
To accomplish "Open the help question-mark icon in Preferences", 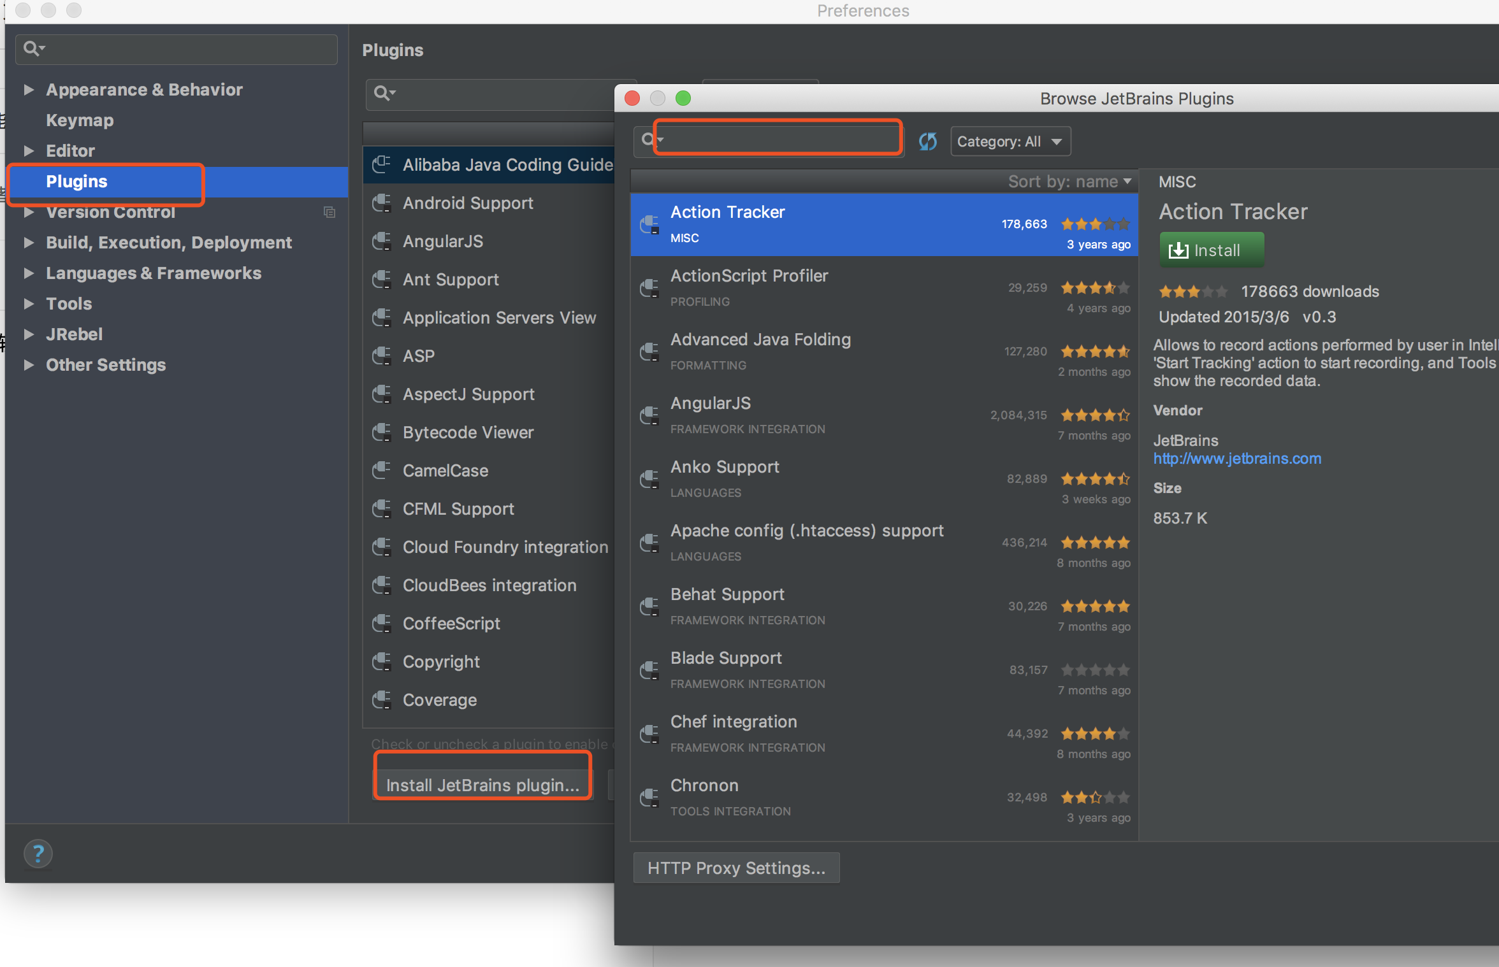I will point(38,854).
